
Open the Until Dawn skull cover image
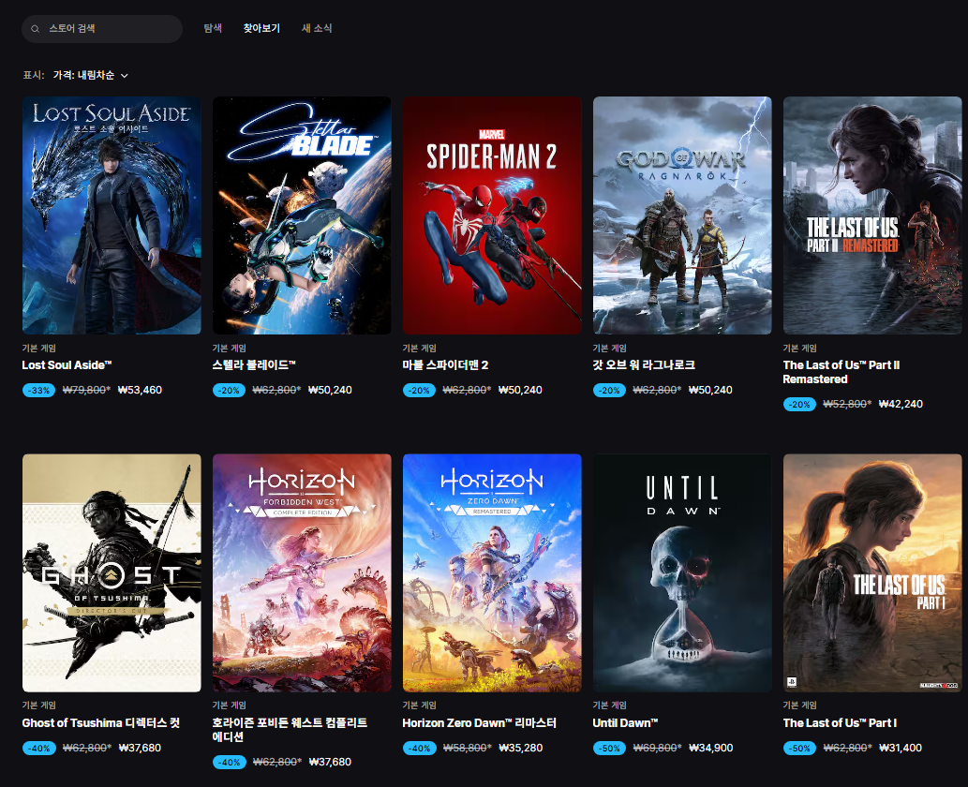click(682, 573)
